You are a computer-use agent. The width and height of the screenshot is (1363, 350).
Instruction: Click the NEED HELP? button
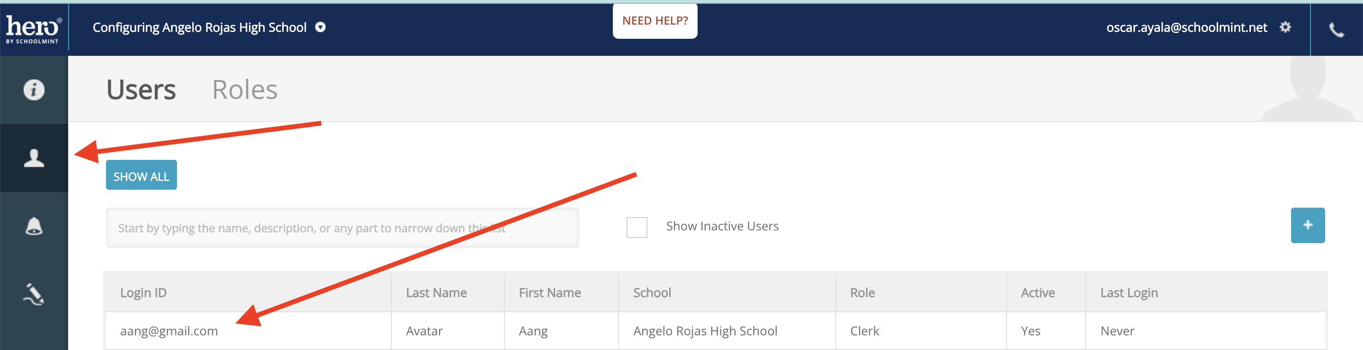tap(655, 21)
